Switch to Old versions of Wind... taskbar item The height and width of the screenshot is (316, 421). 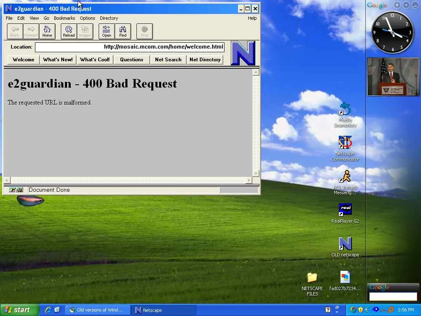pyautogui.click(x=97, y=310)
